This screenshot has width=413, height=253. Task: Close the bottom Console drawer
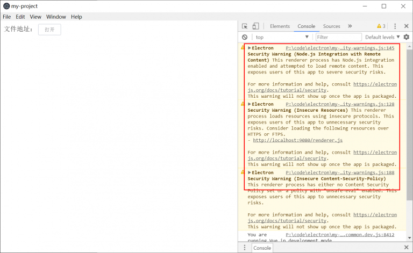407,248
